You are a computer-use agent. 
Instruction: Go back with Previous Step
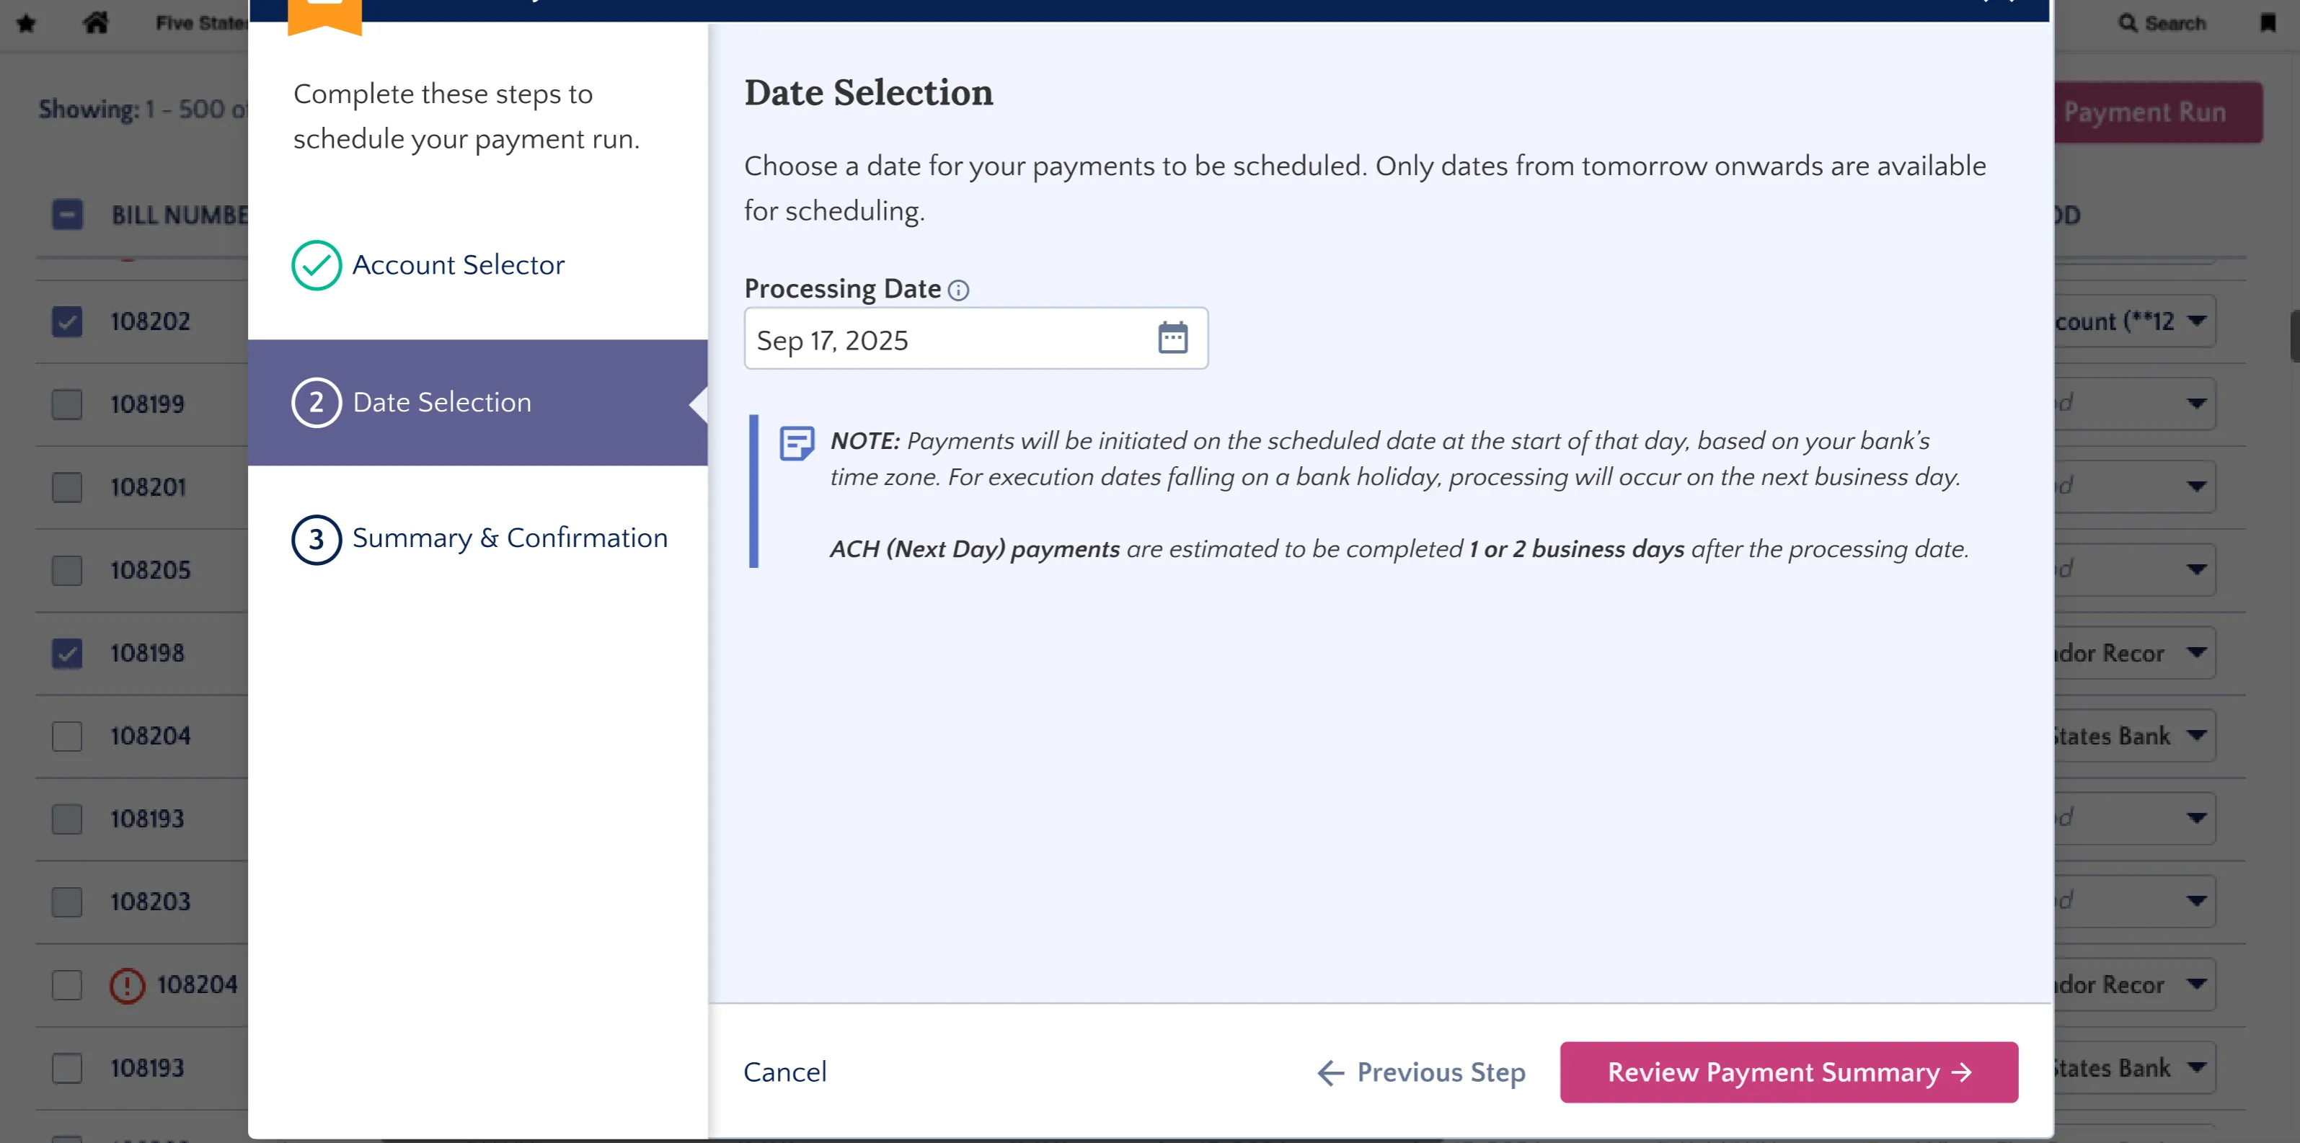click(1421, 1072)
